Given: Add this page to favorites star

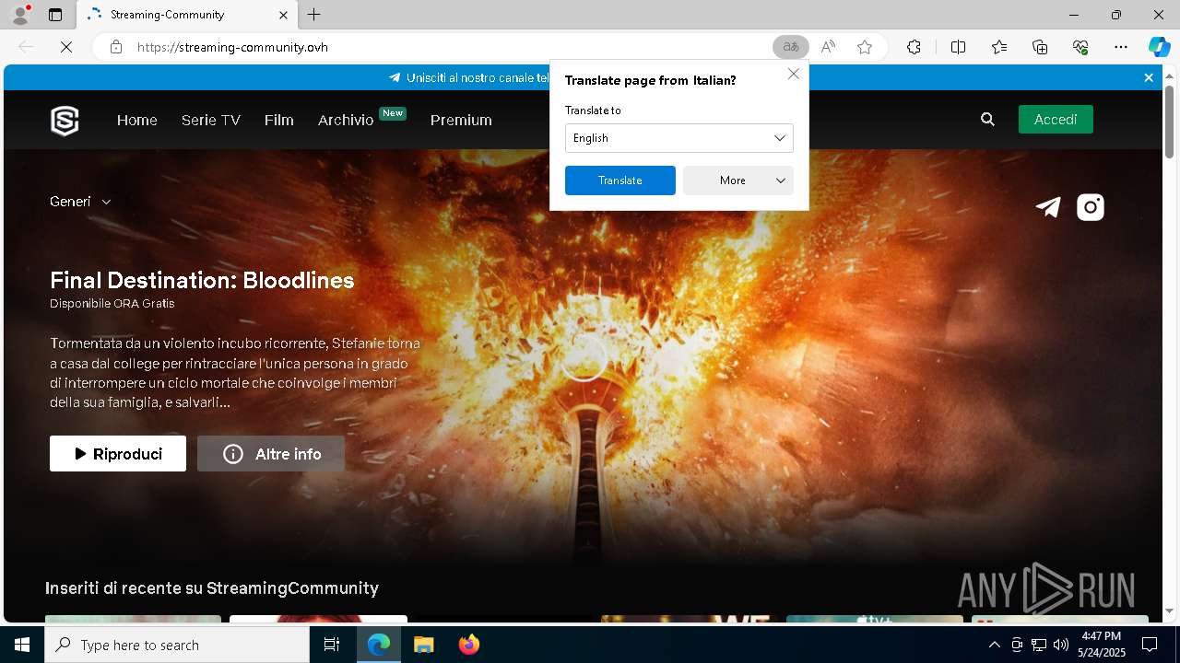Looking at the screenshot, I should [x=865, y=47].
